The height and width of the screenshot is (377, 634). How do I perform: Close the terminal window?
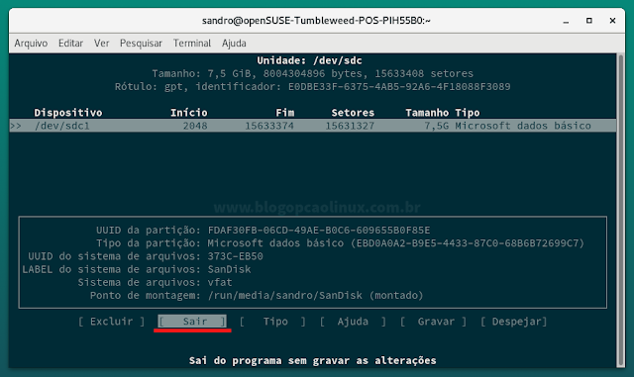point(612,20)
